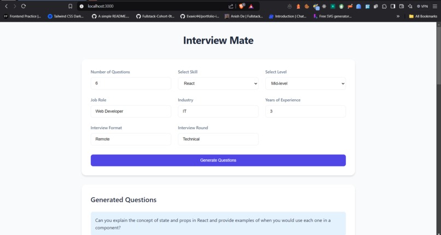Click the Years of Experience label
This screenshot has height=235, width=441.
(283, 100)
